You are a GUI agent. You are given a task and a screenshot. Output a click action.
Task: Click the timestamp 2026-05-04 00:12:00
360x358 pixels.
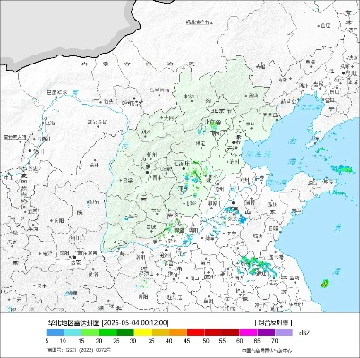coord(135,323)
